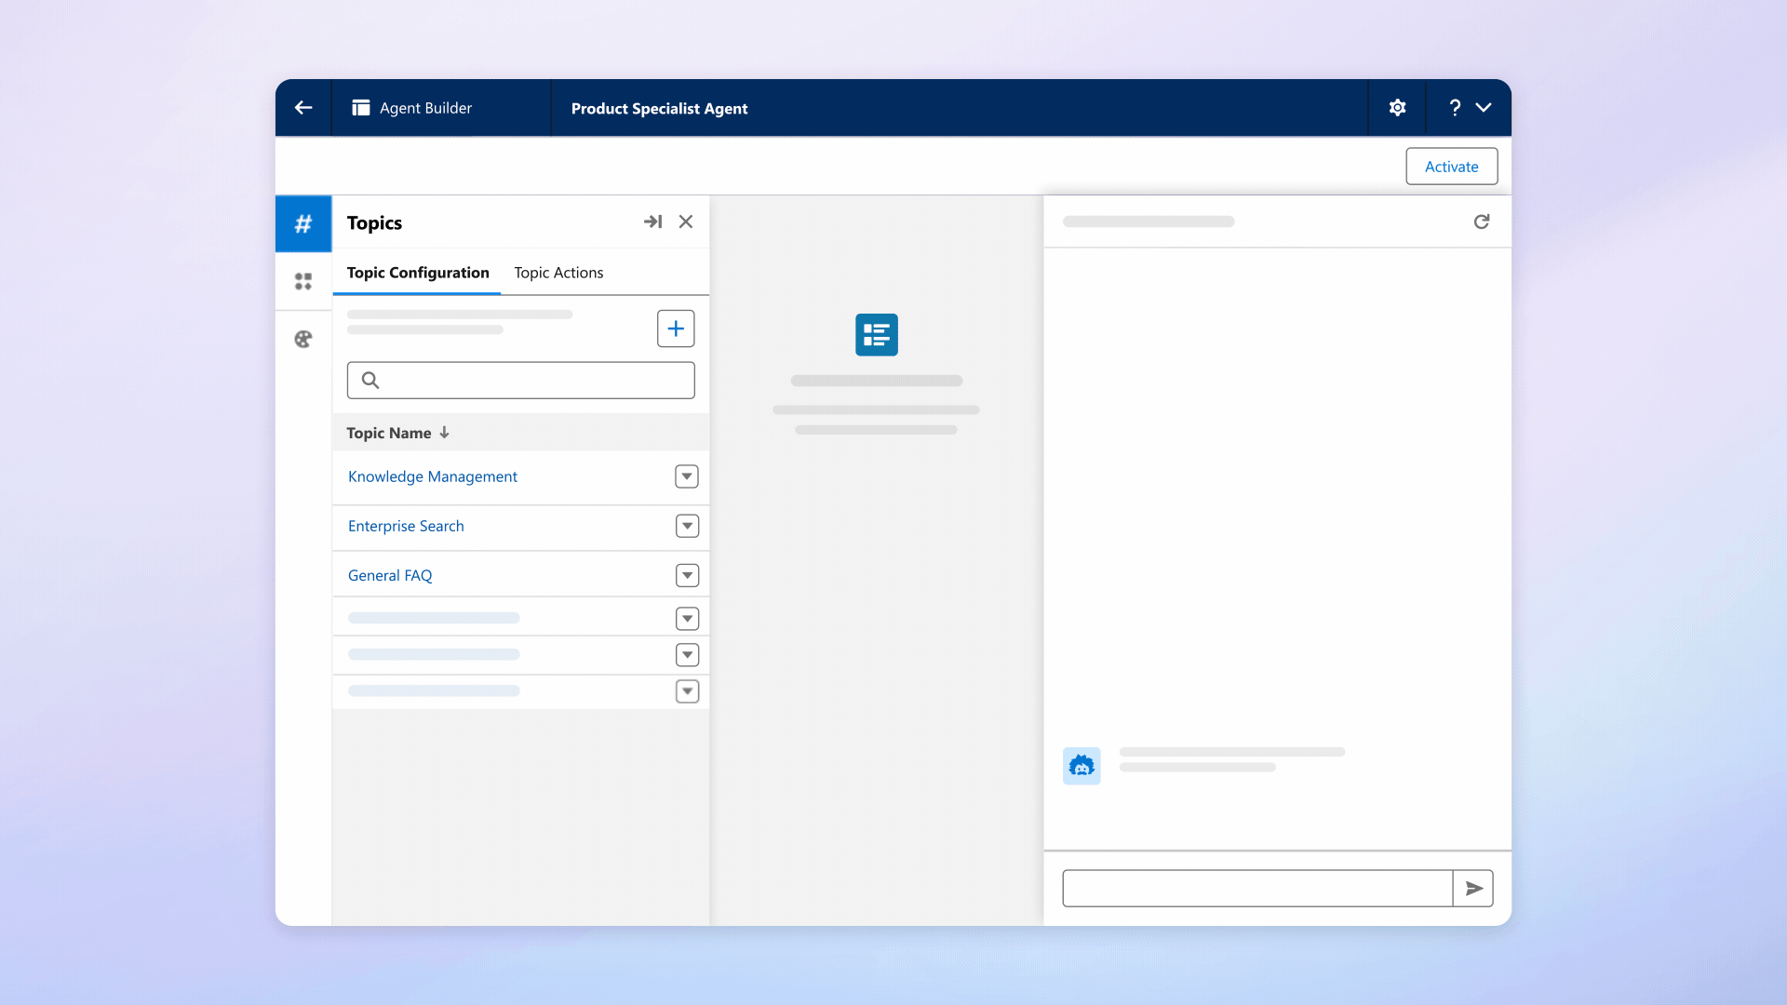Expand General FAQ row menu
This screenshot has height=1005, width=1787.
(x=687, y=575)
